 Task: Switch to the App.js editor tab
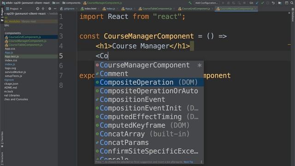[x=128, y=9]
